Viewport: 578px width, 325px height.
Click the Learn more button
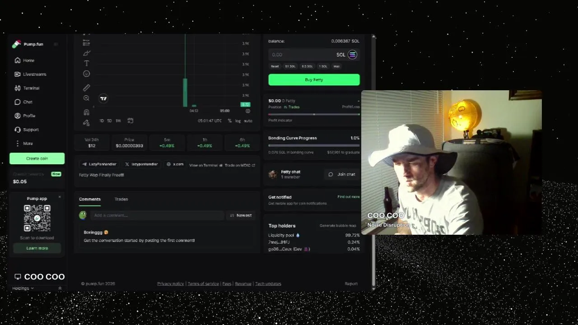pos(37,248)
